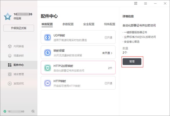Open 场景映射 in sidebar
Screen dimensions: 170x116
click(x=16, y=56)
